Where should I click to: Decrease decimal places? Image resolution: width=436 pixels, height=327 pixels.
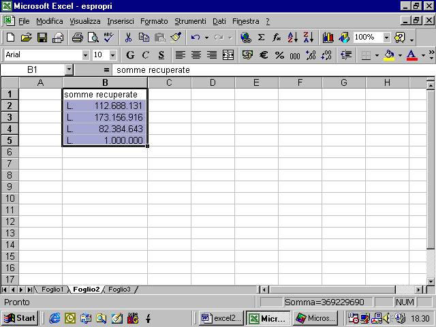click(x=326, y=54)
